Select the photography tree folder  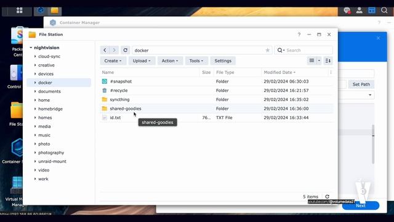(51, 152)
